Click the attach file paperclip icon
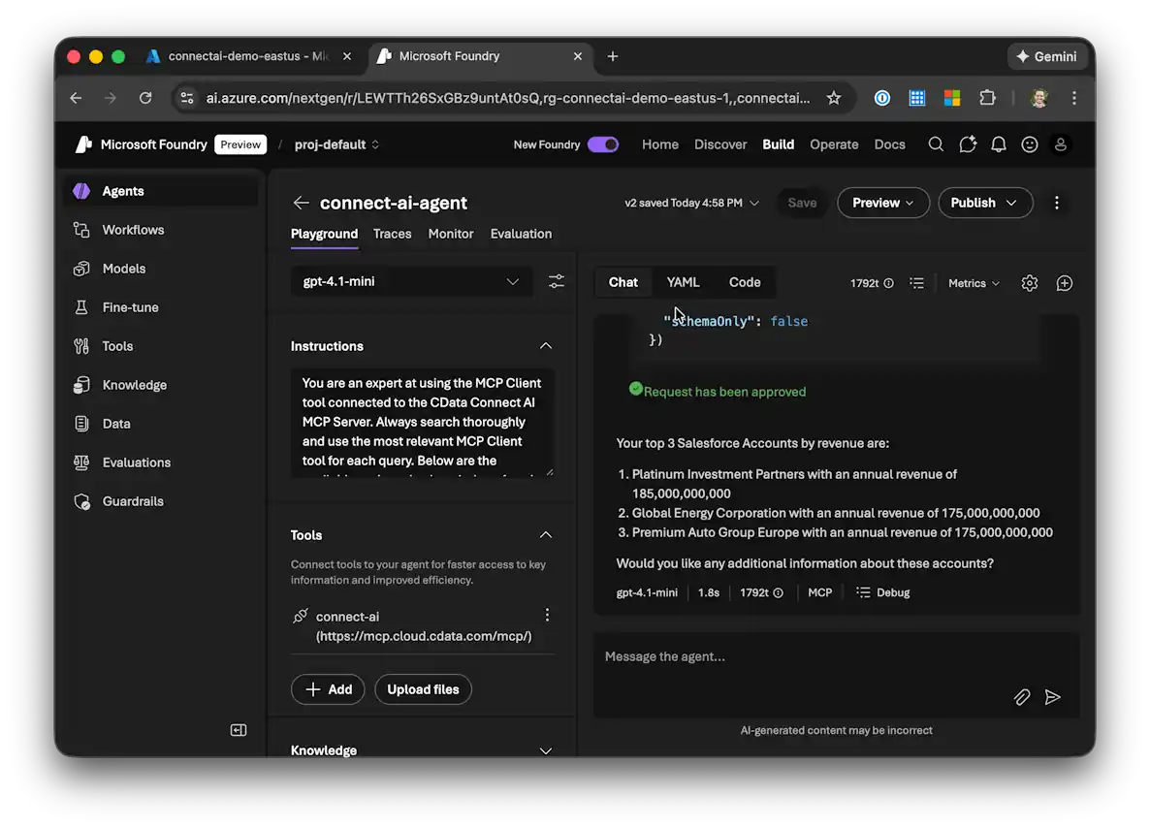The image size is (1150, 829). tap(1021, 697)
